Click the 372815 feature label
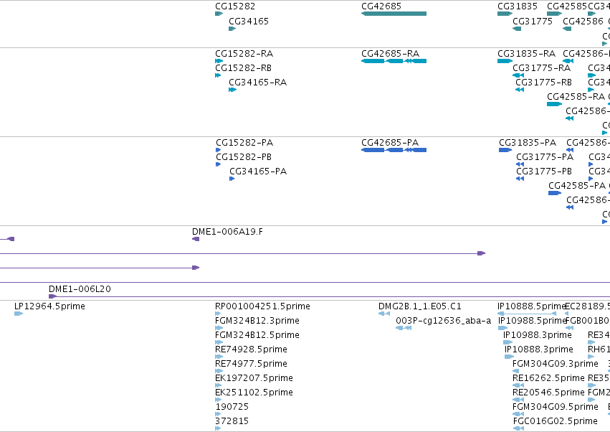The height and width of the screenshot is (432, 610). (x=232, y=421)
